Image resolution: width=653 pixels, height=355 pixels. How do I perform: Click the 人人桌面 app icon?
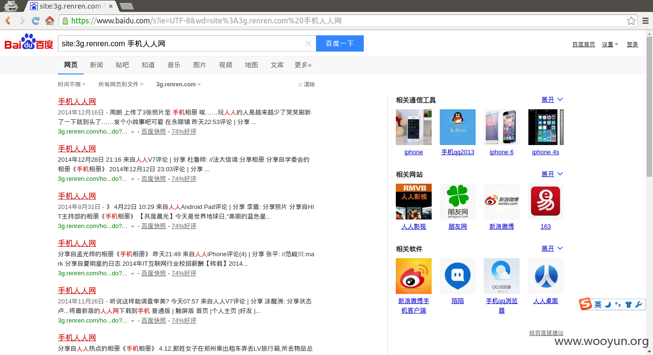pyautogui.click(x=545, y=276)
